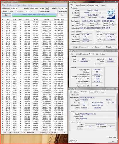The image size is (119, 144).
Task: Click the 'Yorkfield' Code Name field
Action: (86, 13)
